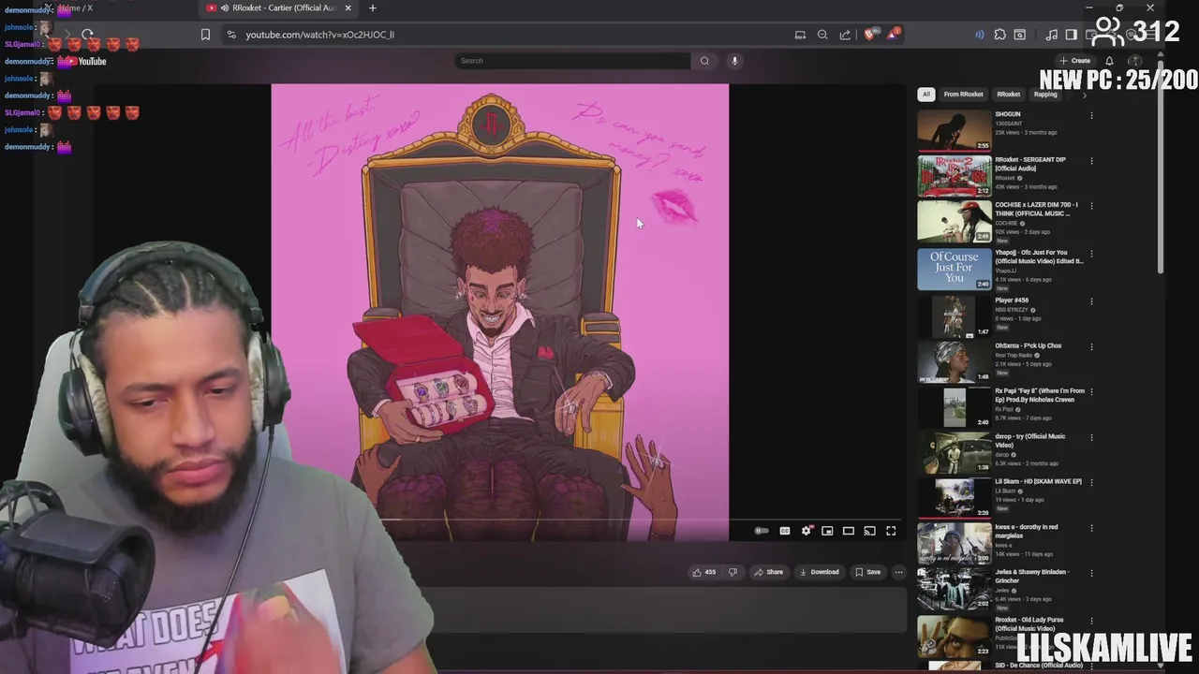Dislike the video
The image size is (1199, 674).
click(x=733, y=572)
